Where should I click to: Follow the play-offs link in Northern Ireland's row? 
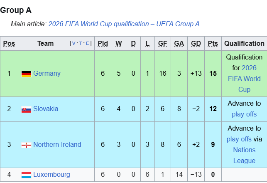pos(239,139)
